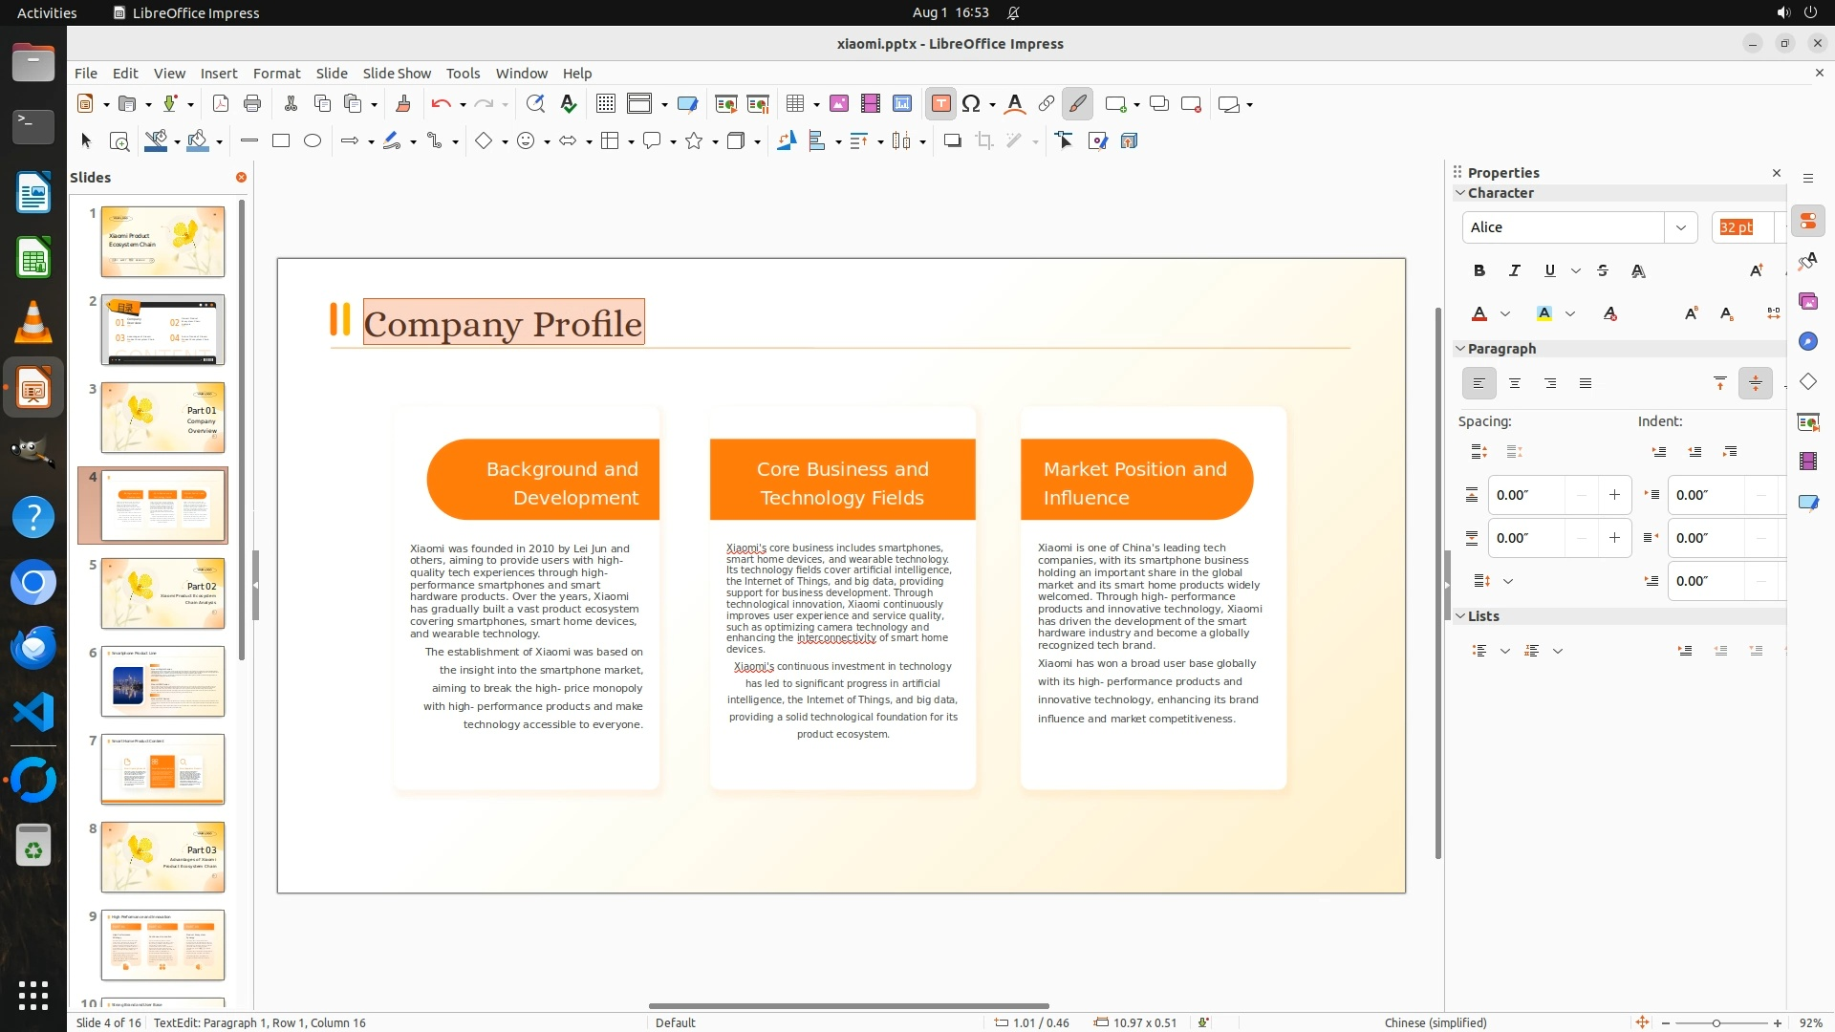Click the Insert Table toolbar icon
The height and width of the screenshot is (1032, 1835).
[794, 104]
